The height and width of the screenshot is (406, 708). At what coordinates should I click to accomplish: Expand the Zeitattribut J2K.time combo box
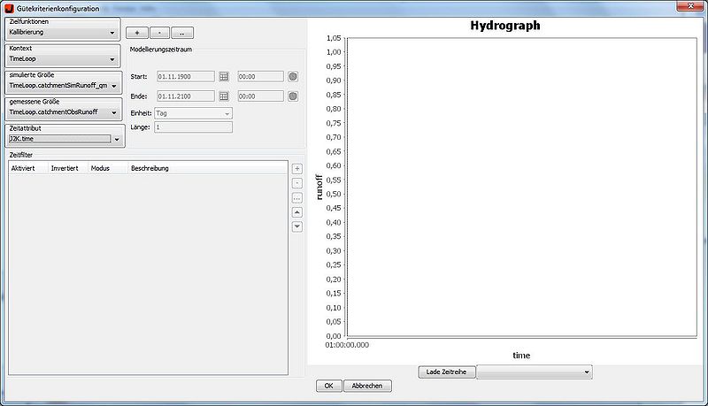[116, 139]
